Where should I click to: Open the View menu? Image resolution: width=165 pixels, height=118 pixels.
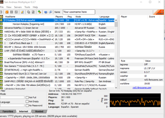click(x=9, y=7)
